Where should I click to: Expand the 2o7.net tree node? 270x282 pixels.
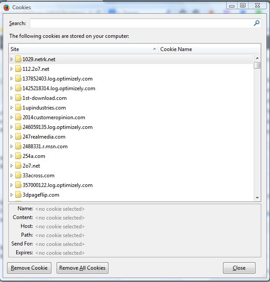click(11, 166)
